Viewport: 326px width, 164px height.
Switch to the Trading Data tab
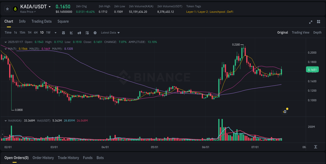[41, 21]
